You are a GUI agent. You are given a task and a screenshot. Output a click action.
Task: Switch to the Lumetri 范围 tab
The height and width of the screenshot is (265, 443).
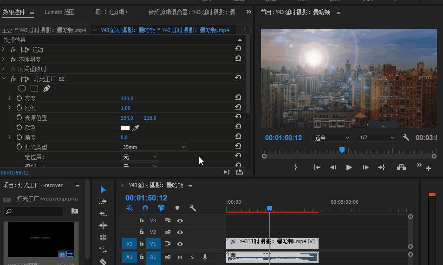(x=59, y=12)
